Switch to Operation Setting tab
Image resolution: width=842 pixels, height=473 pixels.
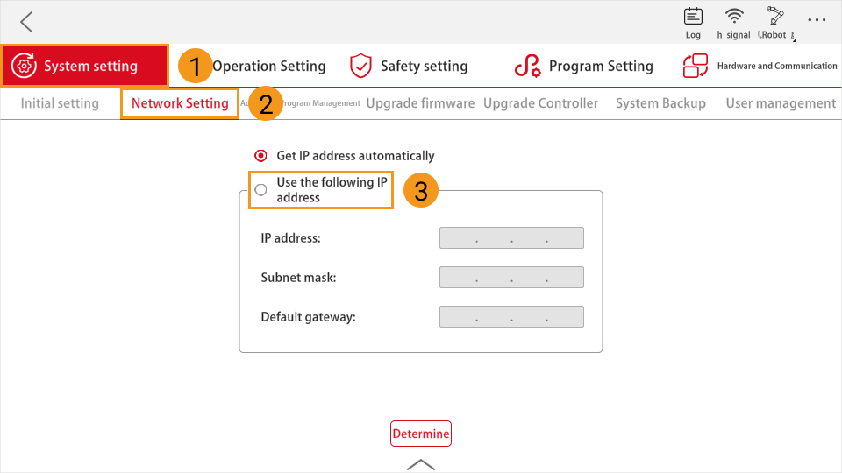tap(268, 66)
